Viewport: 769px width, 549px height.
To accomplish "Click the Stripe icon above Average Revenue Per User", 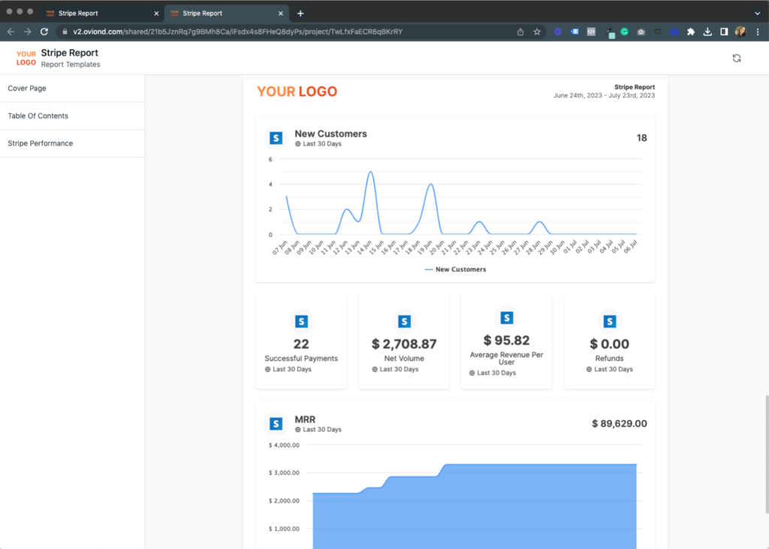I will (x=507, y=318).
